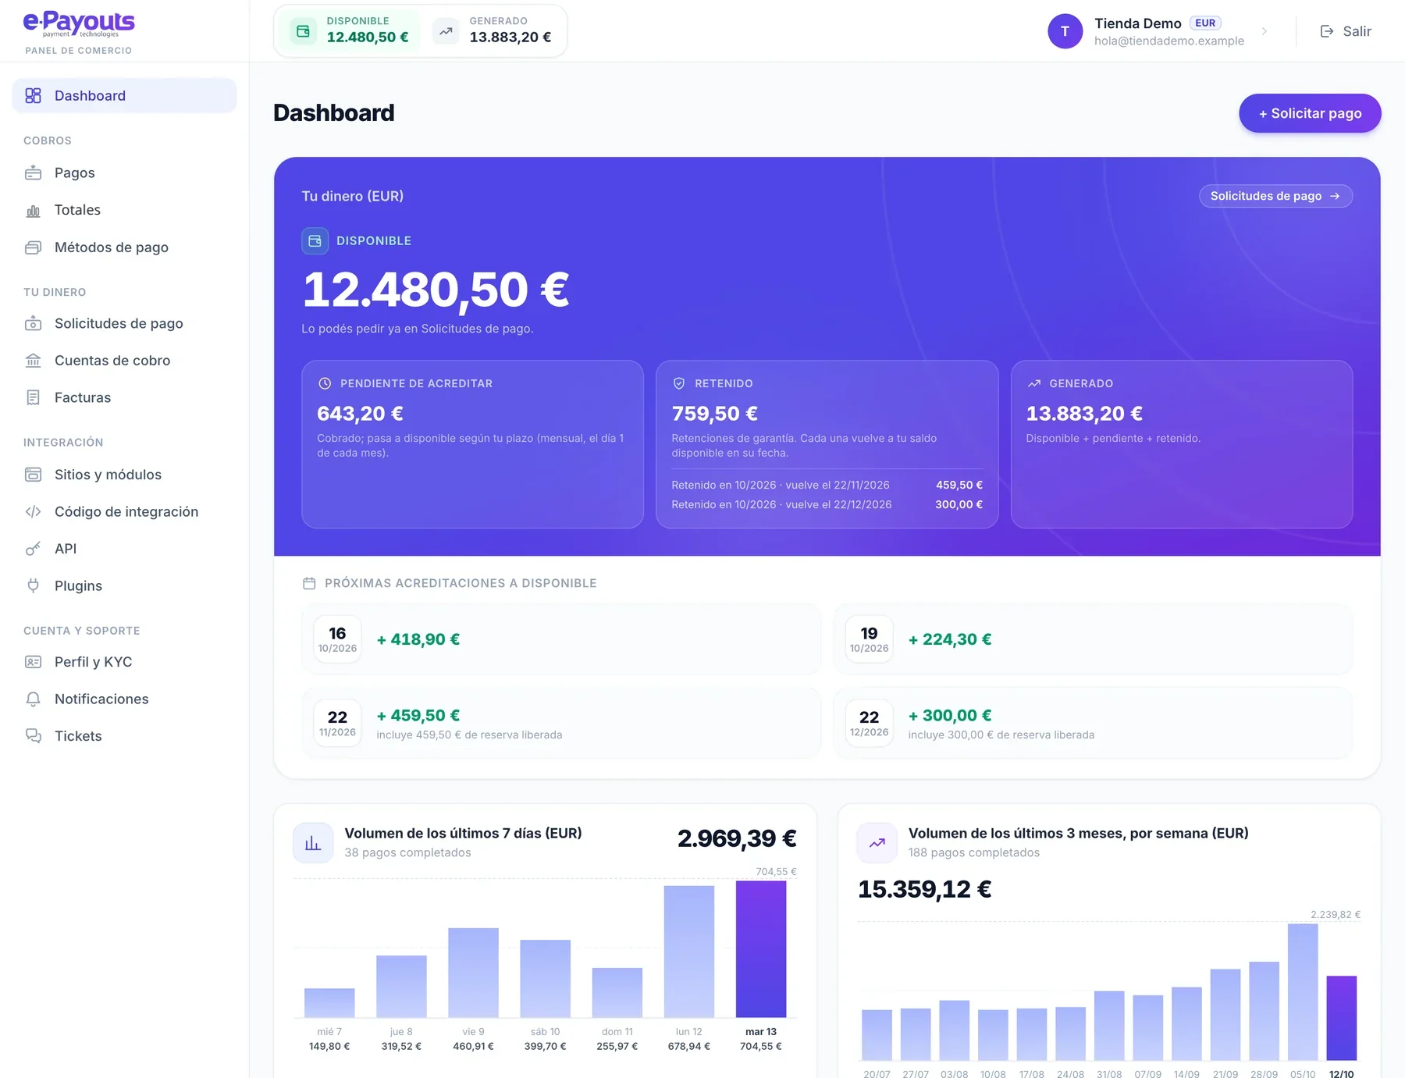Log out with the Salir button
Viewport: 1405px width, 1078px height.
pos(1346,31)
